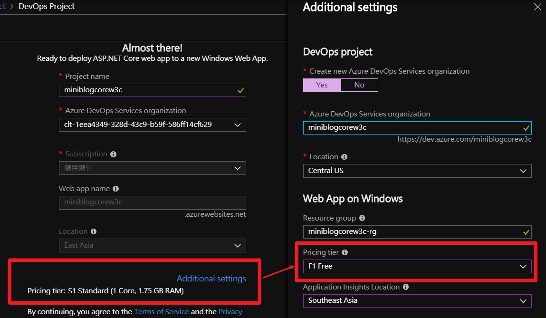This screenshot has height=318, width=546.
Task: Open the Terms of Service link
Action: (x=162, y=312)
